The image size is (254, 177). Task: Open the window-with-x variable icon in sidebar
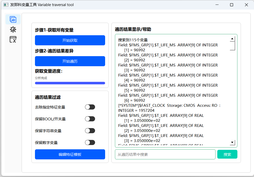[13, 39]
